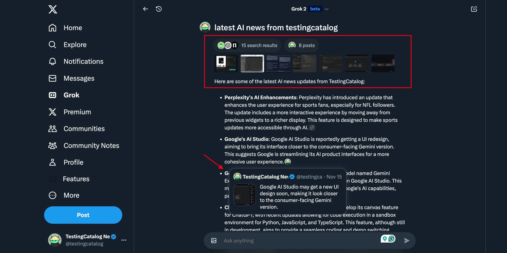Click the blue Post button
Viewport: 507px width, 253px height.
(83, 215)
